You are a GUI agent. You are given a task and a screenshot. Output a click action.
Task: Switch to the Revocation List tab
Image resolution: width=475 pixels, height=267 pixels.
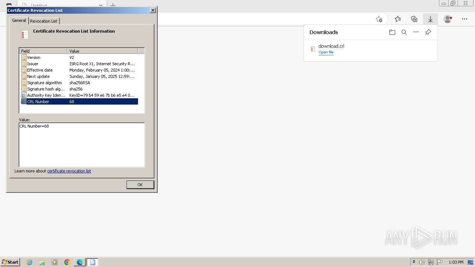pos(44,21)
